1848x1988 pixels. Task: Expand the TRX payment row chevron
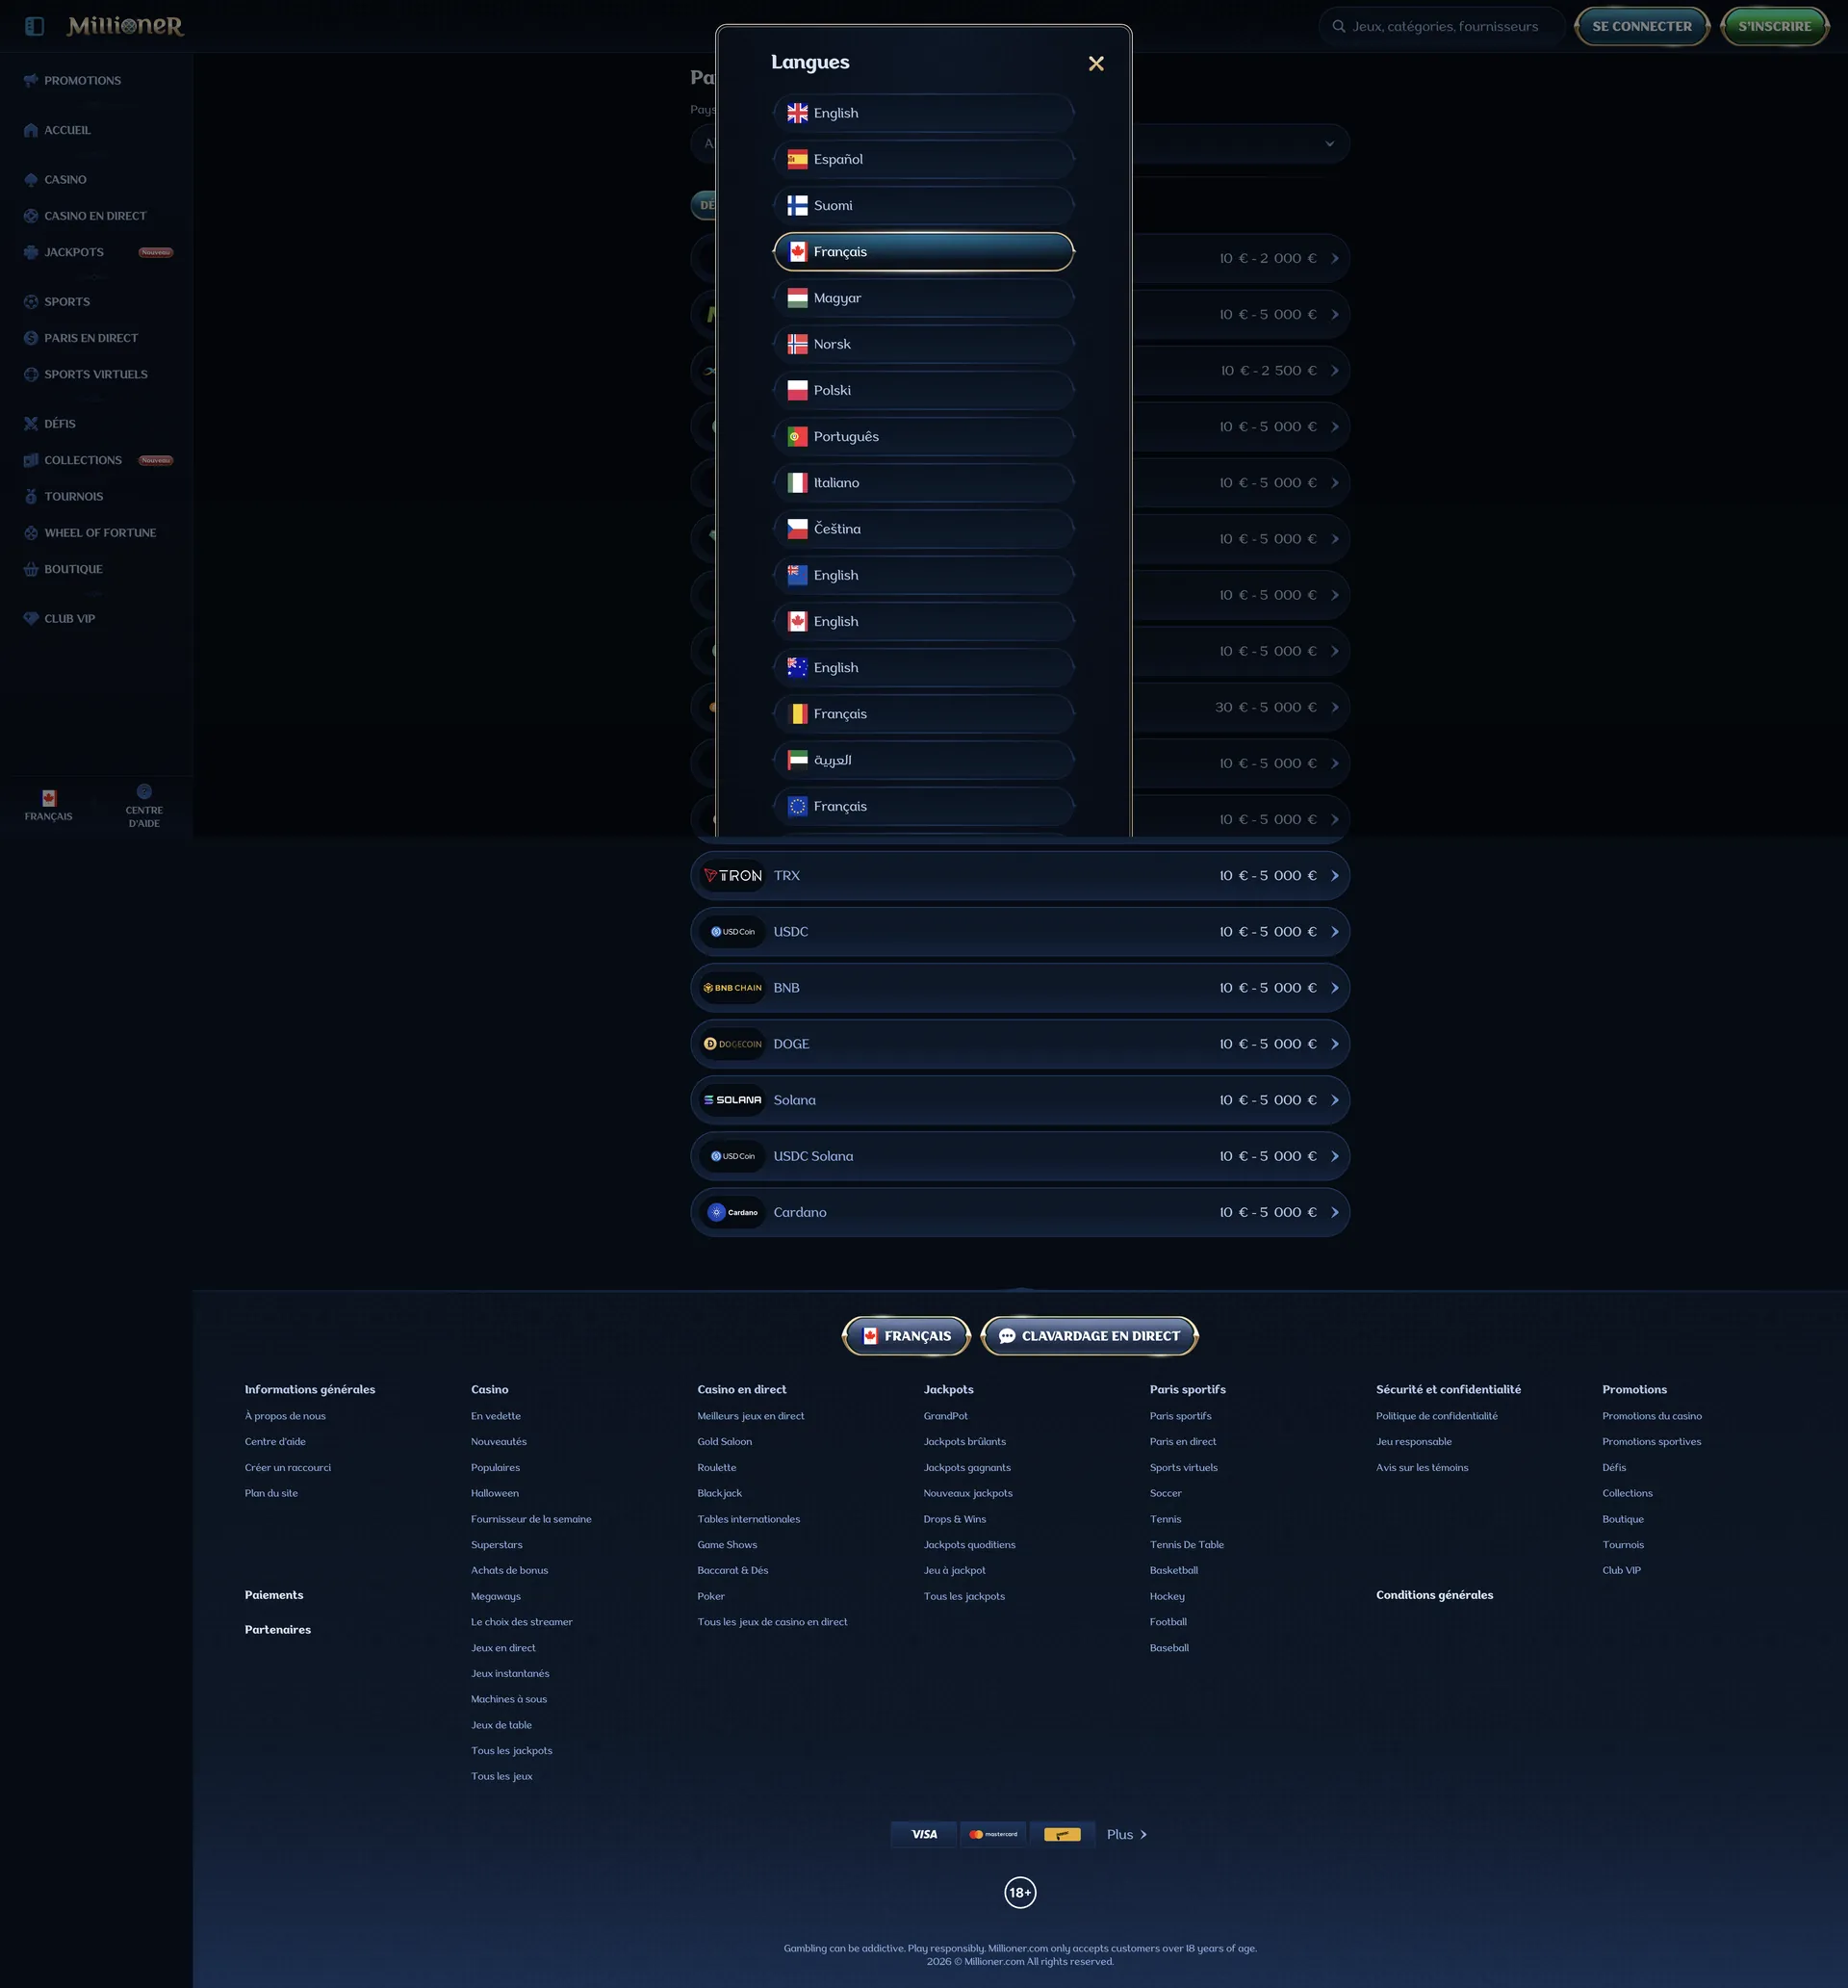click(1334, 876)
